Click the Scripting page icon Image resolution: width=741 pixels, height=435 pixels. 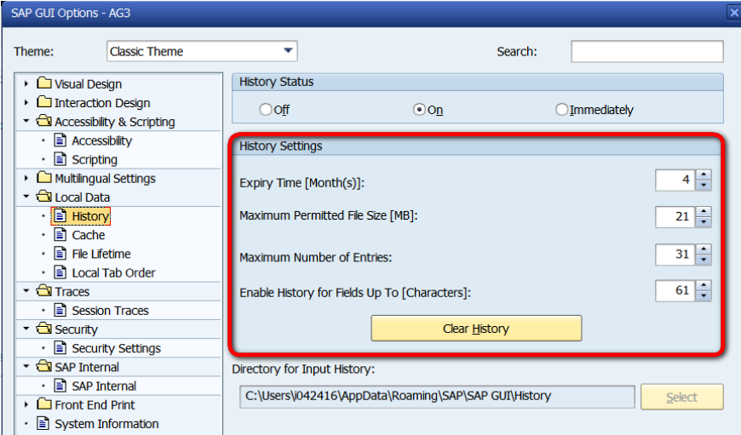pyautogui.click(x=60, y=158)
